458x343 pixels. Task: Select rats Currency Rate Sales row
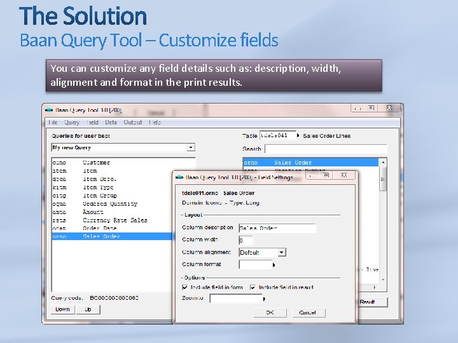tap(112, 220)
